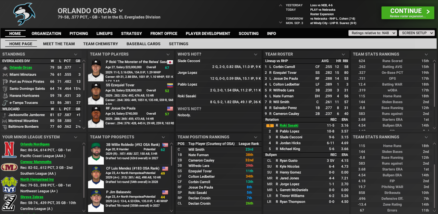Click Miami Minotaurs team icon in standings

5,75
